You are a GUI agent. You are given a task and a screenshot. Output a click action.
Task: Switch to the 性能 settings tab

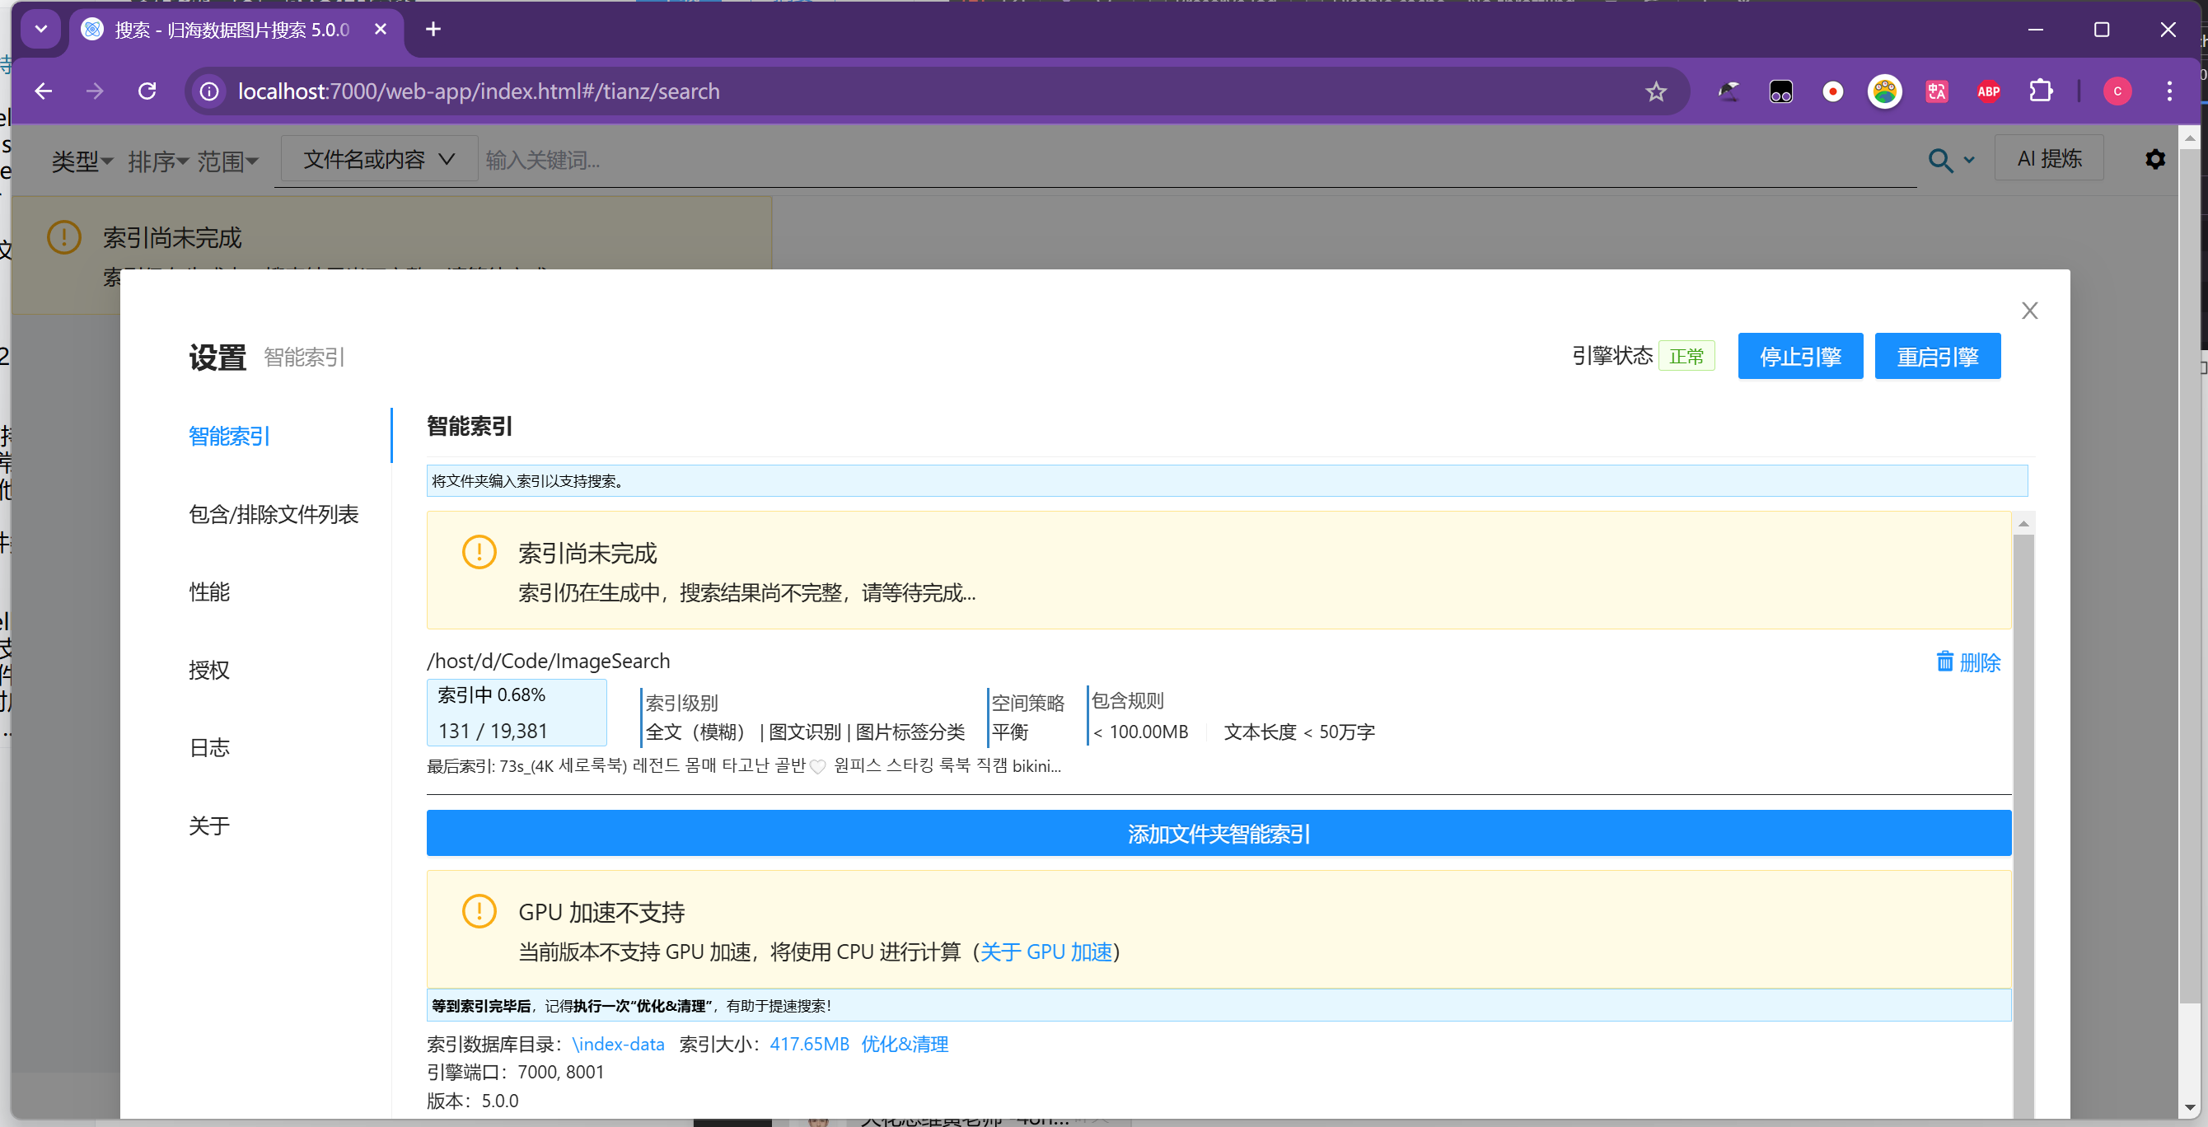209,592
